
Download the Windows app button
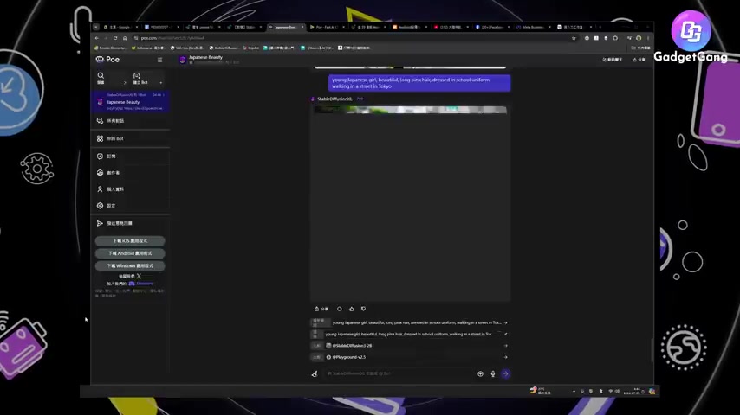[x=130, y=265]
